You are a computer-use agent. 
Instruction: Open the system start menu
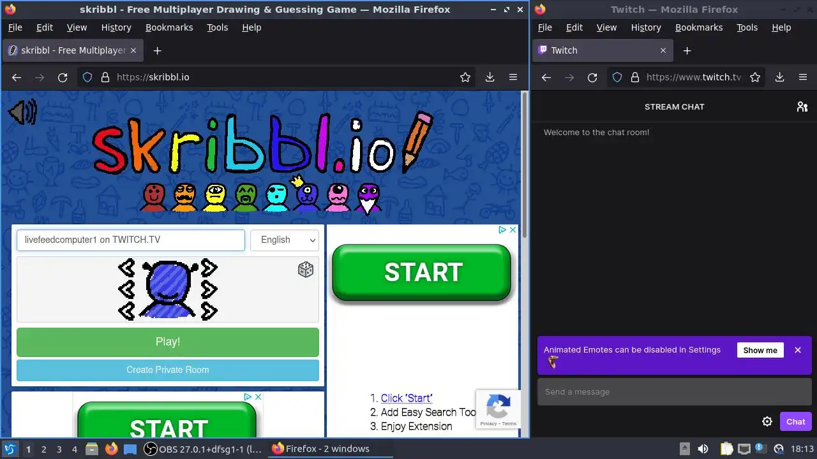click(10, 449)
